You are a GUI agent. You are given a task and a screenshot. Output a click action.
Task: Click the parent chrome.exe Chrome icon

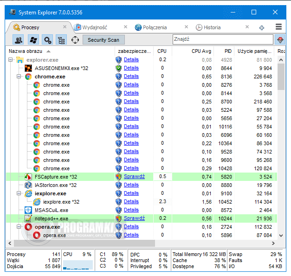click(x=28, y=77)
